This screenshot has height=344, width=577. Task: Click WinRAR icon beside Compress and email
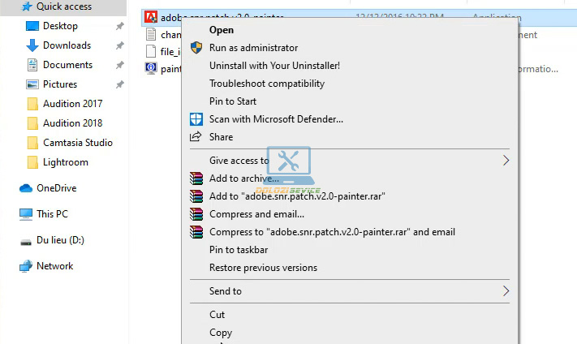196,214
